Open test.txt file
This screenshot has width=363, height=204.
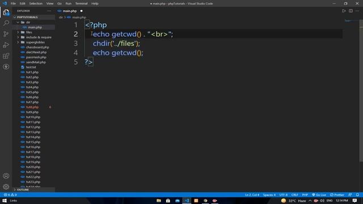pyautogui.click(x=31, y=67)
